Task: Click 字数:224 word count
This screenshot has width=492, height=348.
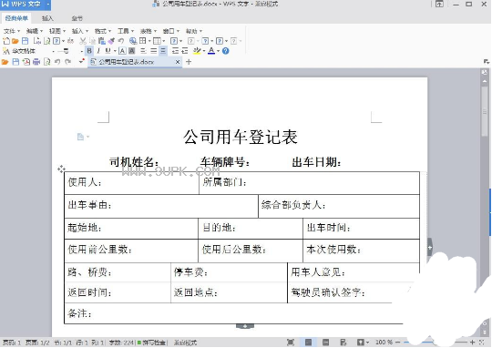Action: (121, 343)
